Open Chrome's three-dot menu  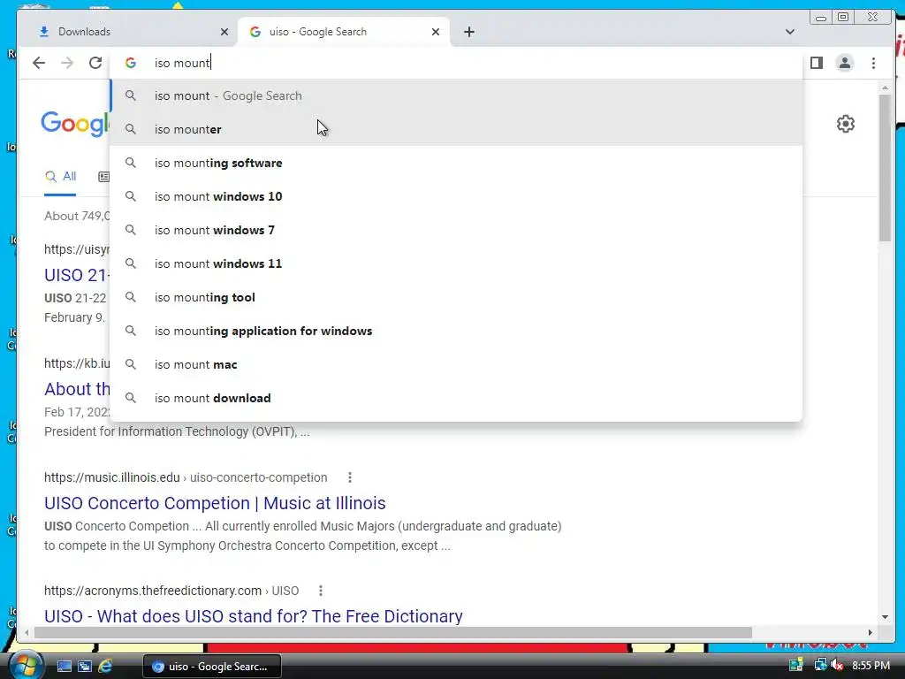[873, 63]
